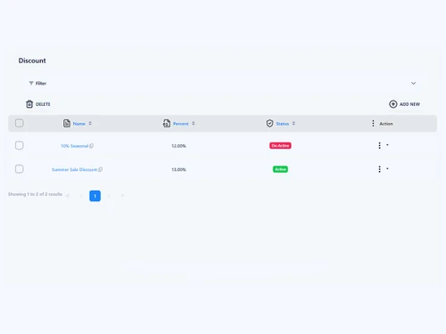Click the Showing 1 to 2 results text

pyautogui.click(x=35, y=194)
